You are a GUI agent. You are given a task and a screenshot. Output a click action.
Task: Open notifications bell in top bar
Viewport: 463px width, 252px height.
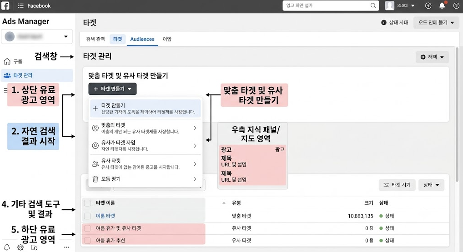pyautogui.click(x=442, y=5)
